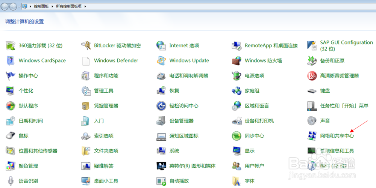Screen dimensions: 376x188
Task: Click the RemoteApp 和桌面连接 icon
Action: [237, 45]
